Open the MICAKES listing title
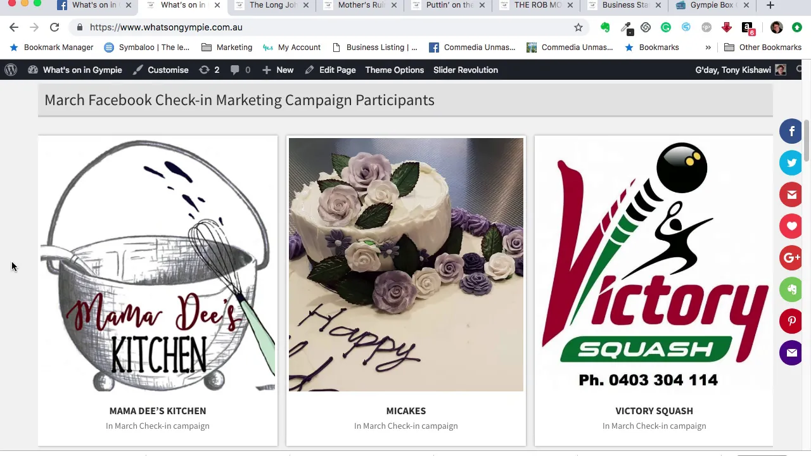The height and width of the screenshot is (456, 811). (x=406, y=411)
